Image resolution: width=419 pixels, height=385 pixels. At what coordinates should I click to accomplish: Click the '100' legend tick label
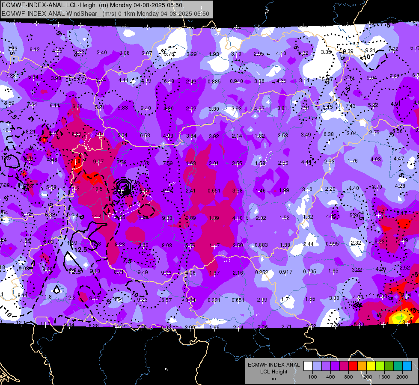312,377
